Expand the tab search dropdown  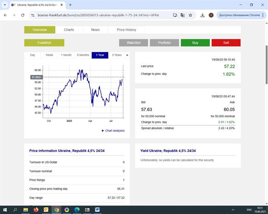5,5
